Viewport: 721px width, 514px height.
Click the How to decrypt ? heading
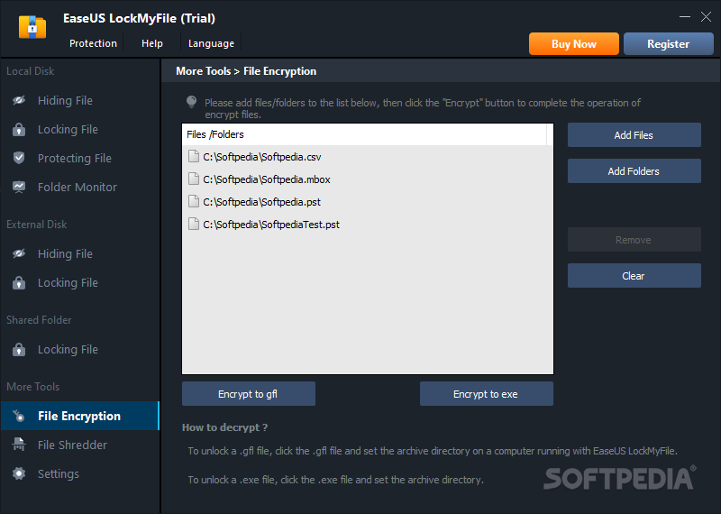pos(224,427)
